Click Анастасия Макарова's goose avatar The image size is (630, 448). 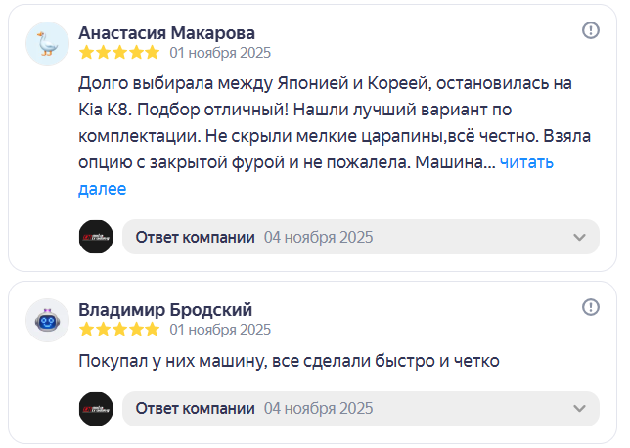coord(47,43)
